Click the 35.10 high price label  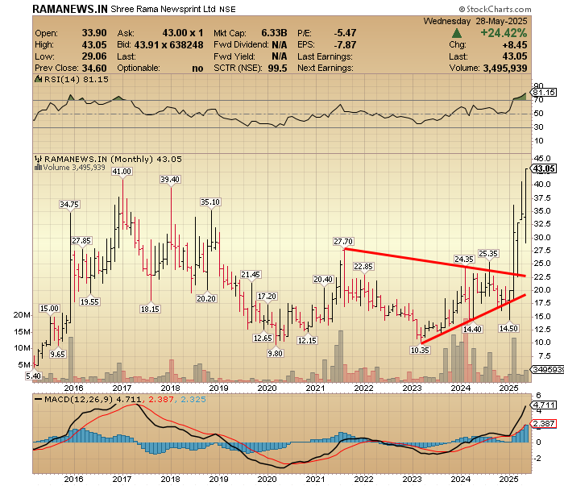point(210,201)
